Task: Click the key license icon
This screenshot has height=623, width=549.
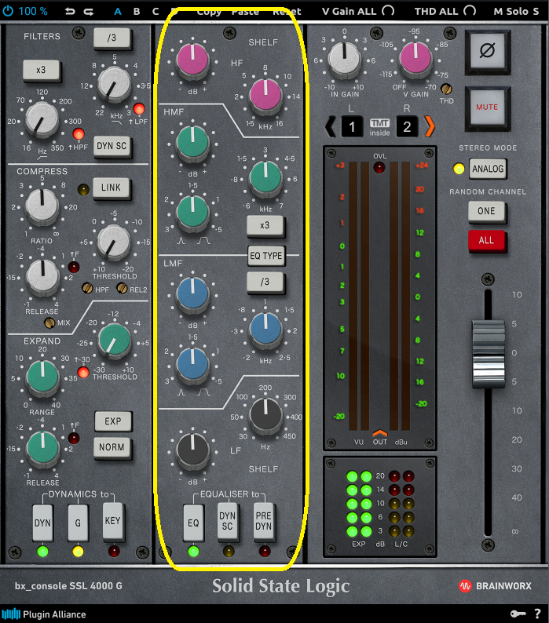Action: click(518, 614)
